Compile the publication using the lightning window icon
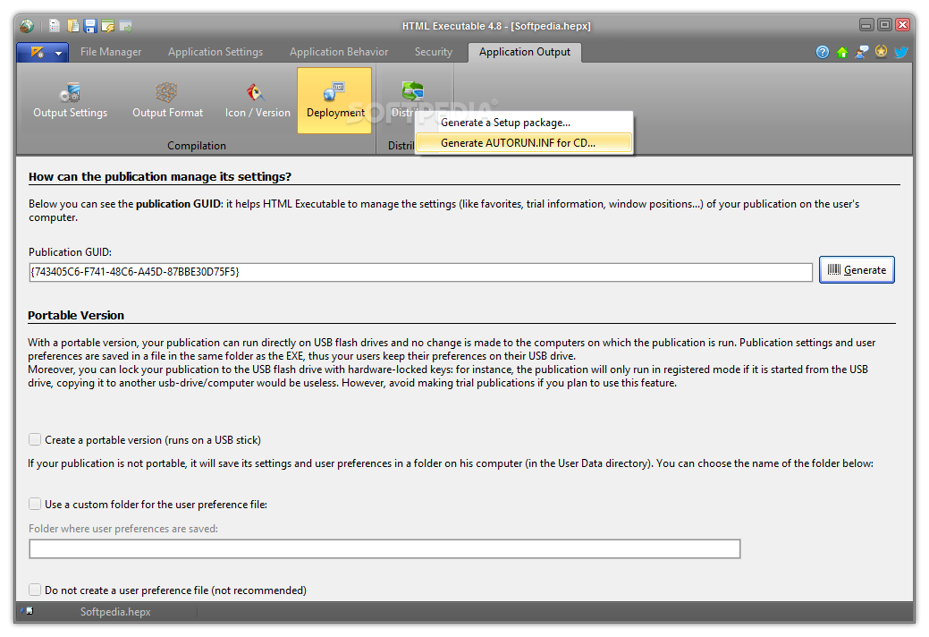The height and width of the screenshot is (637, 929). coord(107,25)
